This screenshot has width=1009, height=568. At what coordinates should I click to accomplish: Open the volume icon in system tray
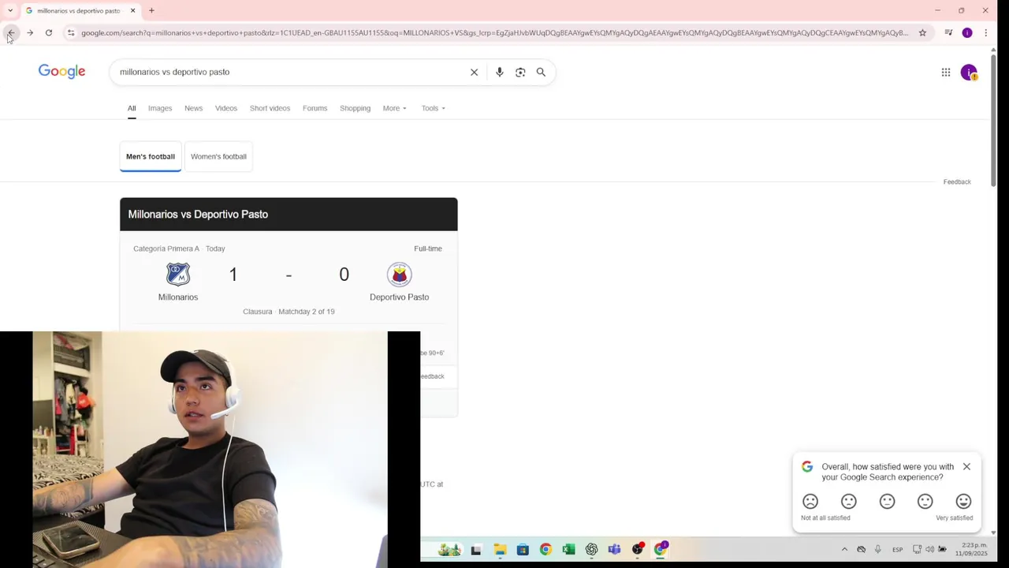[929, 549]
